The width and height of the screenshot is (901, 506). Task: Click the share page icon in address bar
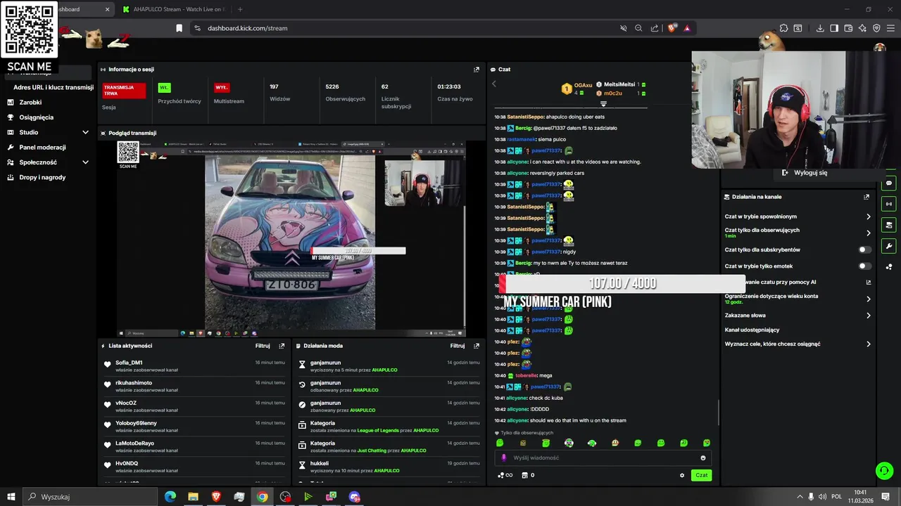click(655, 28)
